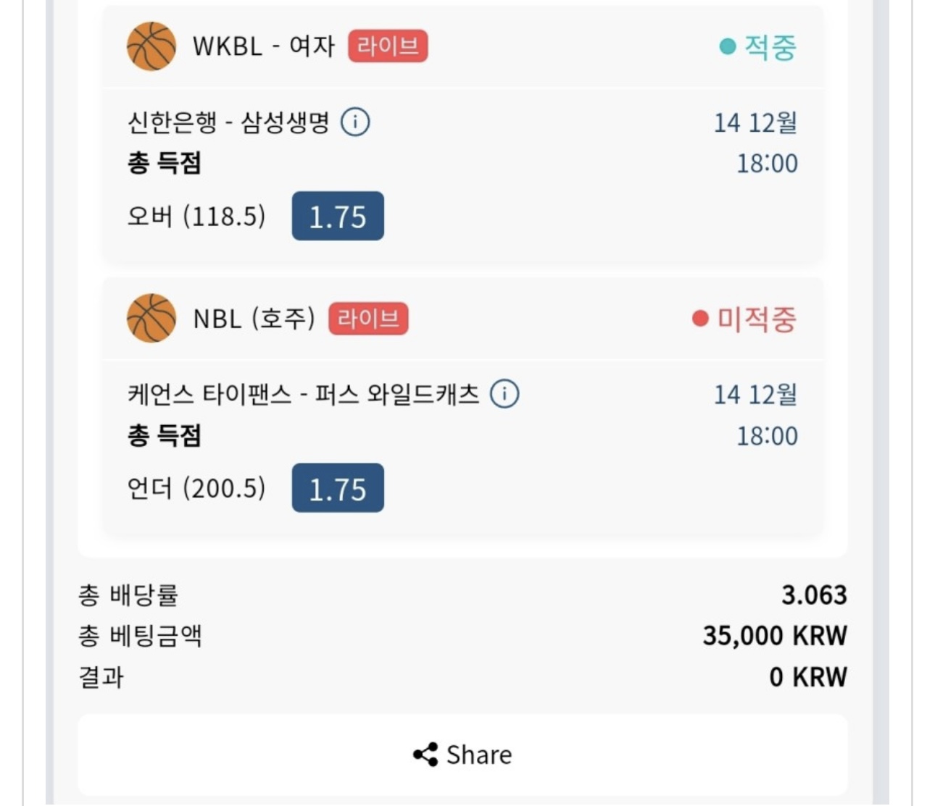Click the 언더 (200.5) selection label
The image size is (935, 806).
196,488
